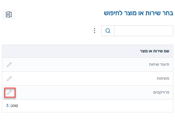Click the magnifying glass search button

(108, 31)
